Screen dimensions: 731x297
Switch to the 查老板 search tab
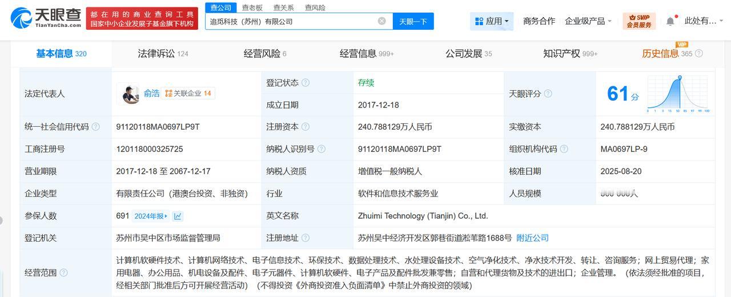(x=252, y=7)
